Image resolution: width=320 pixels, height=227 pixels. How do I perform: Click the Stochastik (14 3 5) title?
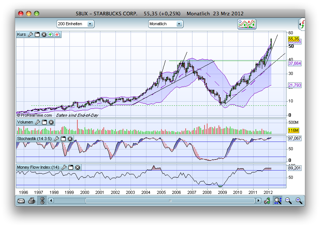point(34,139)
